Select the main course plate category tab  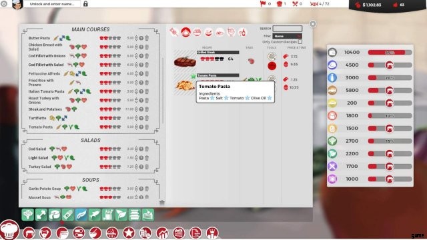[x=185, y=32]
